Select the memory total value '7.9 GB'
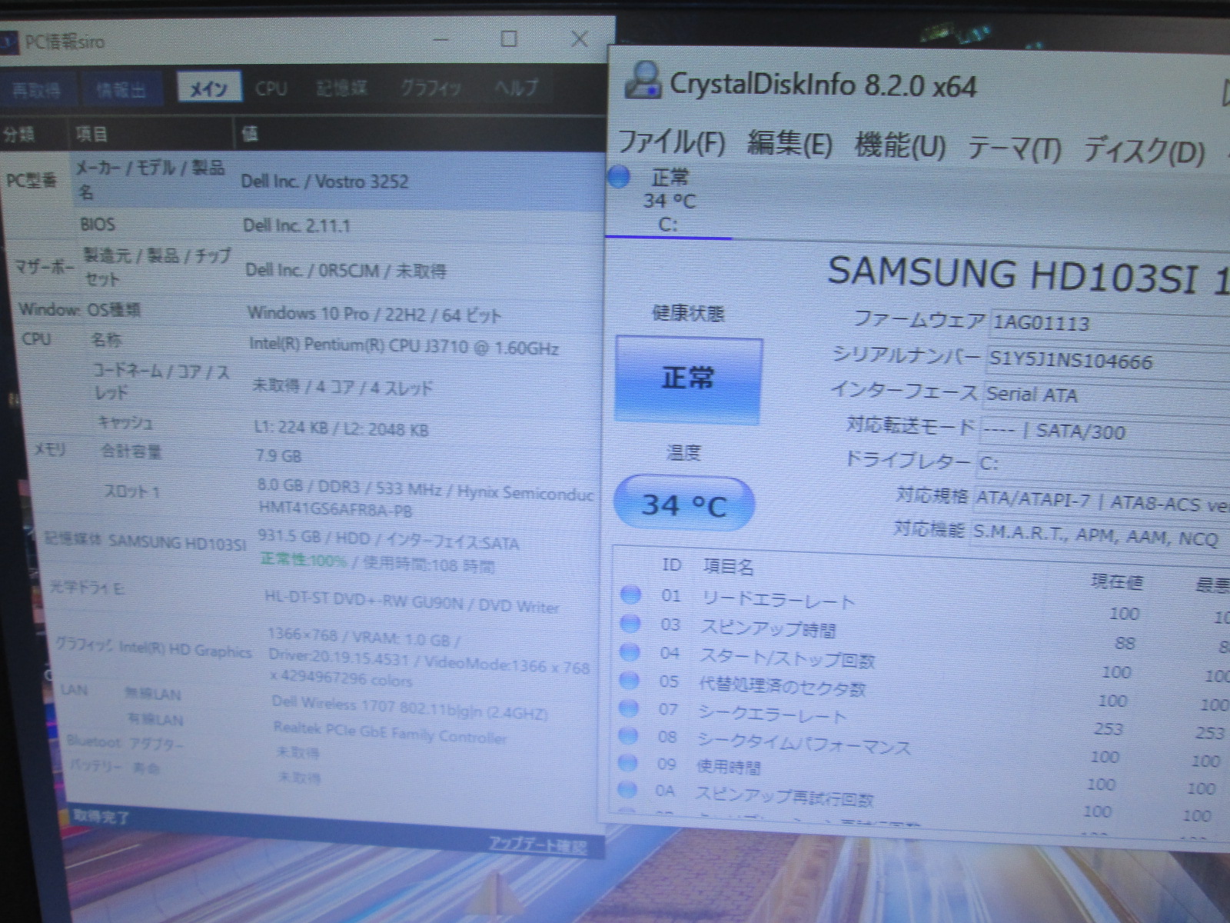Image resolution: width=1230 pixels, height=923 pixels. [278, 456]
